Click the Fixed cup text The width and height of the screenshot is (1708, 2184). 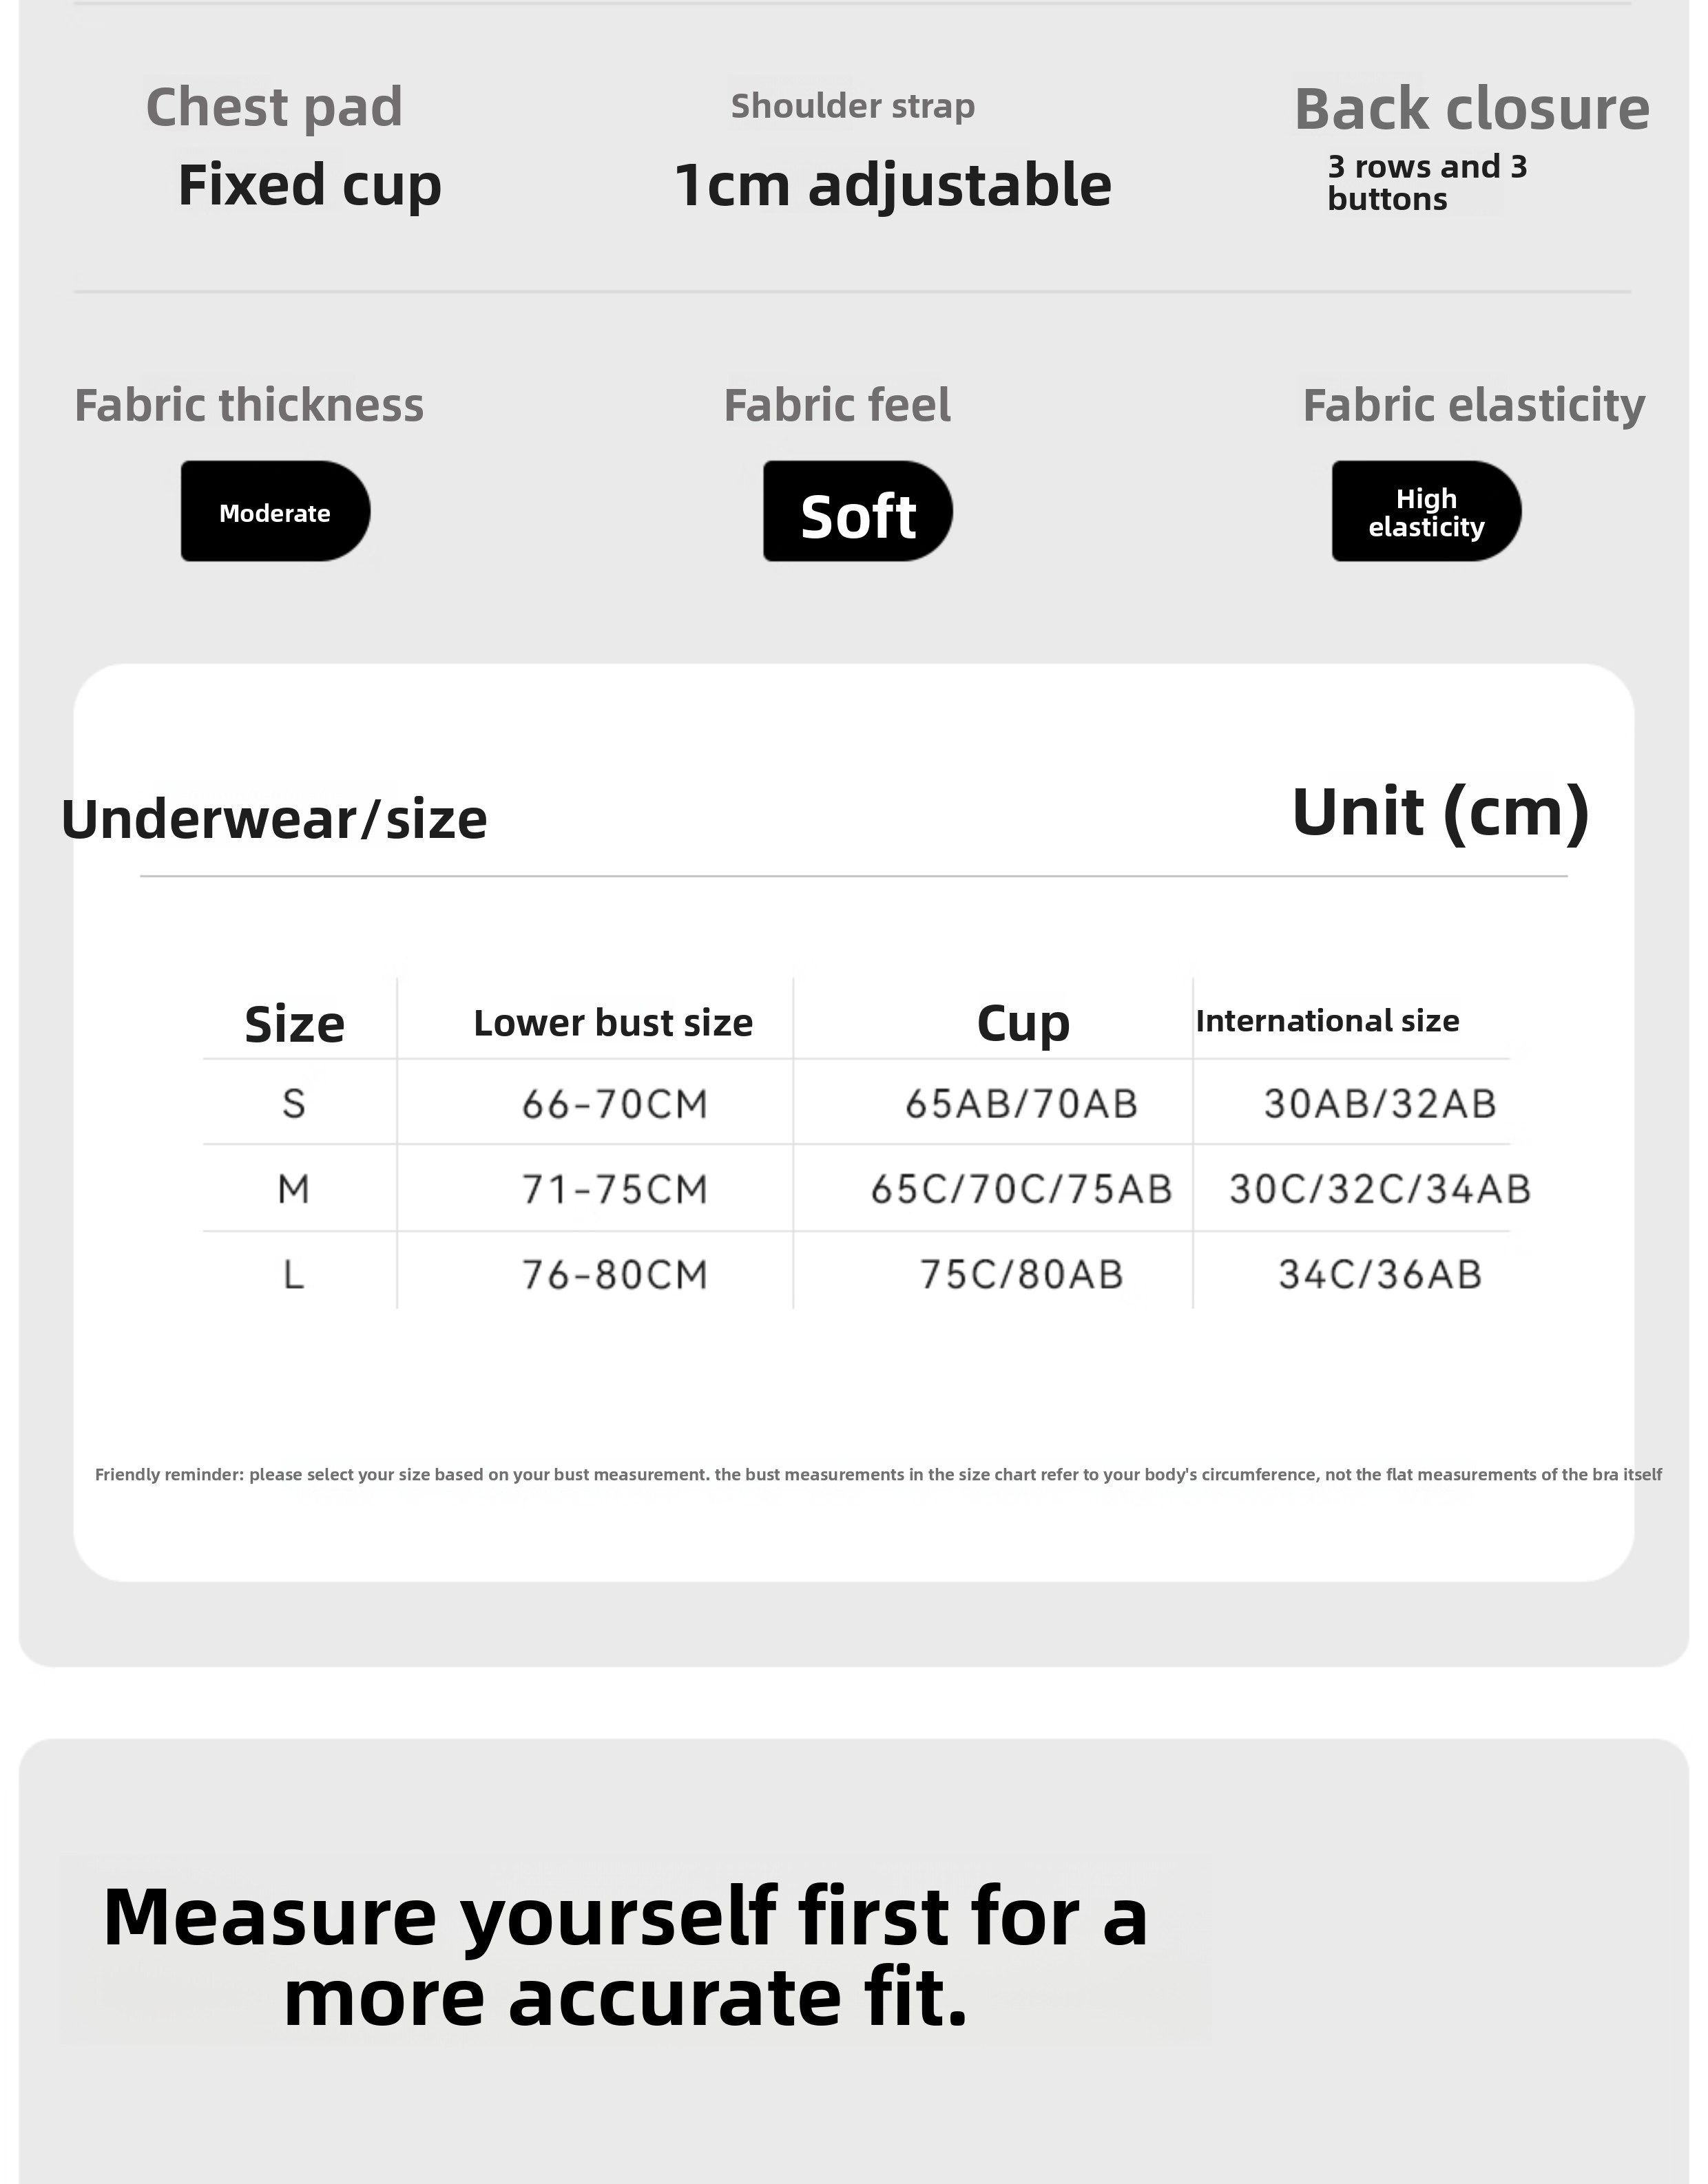309,185
